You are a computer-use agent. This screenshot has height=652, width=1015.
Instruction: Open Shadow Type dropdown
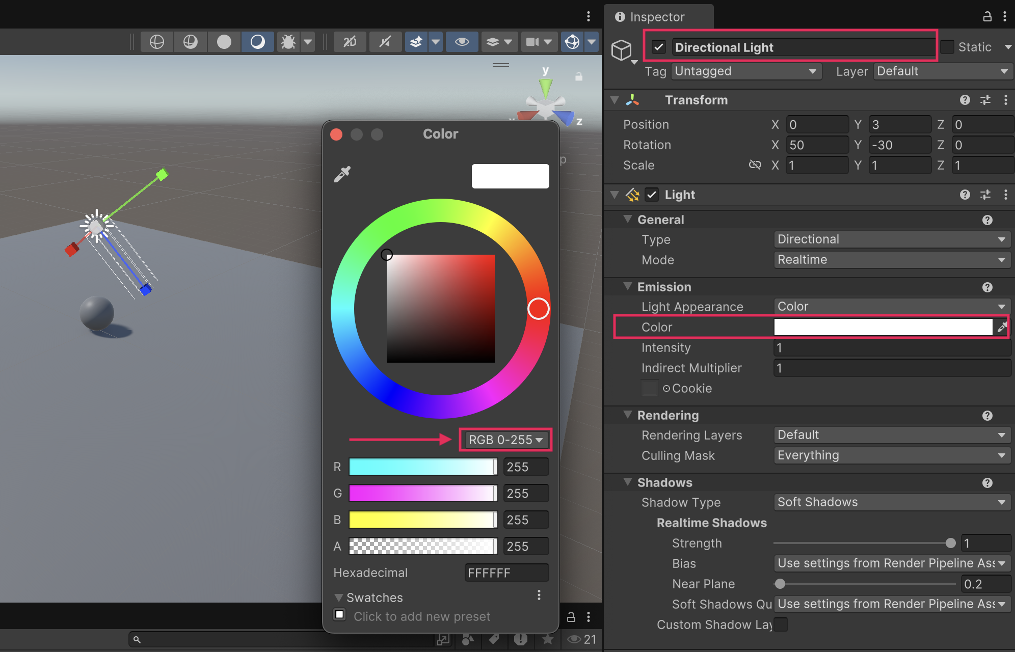click(x=891, y=502)
